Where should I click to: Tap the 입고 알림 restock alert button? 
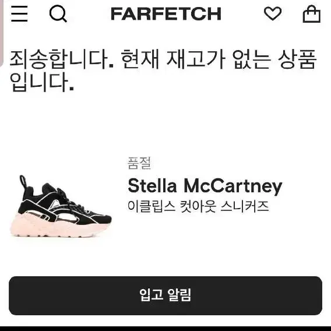(x=165, y=295)
